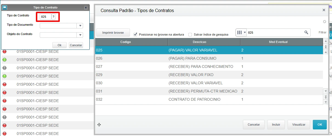
Task: Enable 'Salvar índice de pesquisa' checkbox
Action: pos(190,34)
